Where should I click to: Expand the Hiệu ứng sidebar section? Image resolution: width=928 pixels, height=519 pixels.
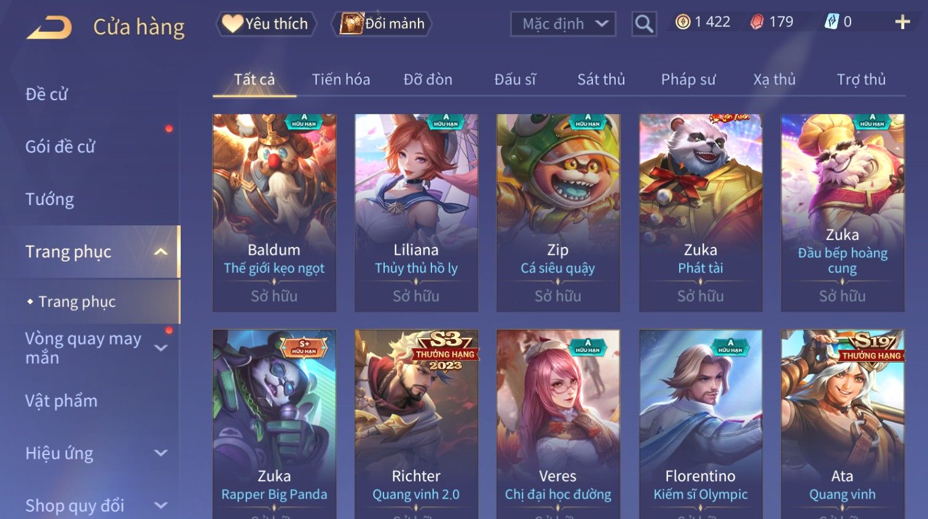[x=160, y=453]
